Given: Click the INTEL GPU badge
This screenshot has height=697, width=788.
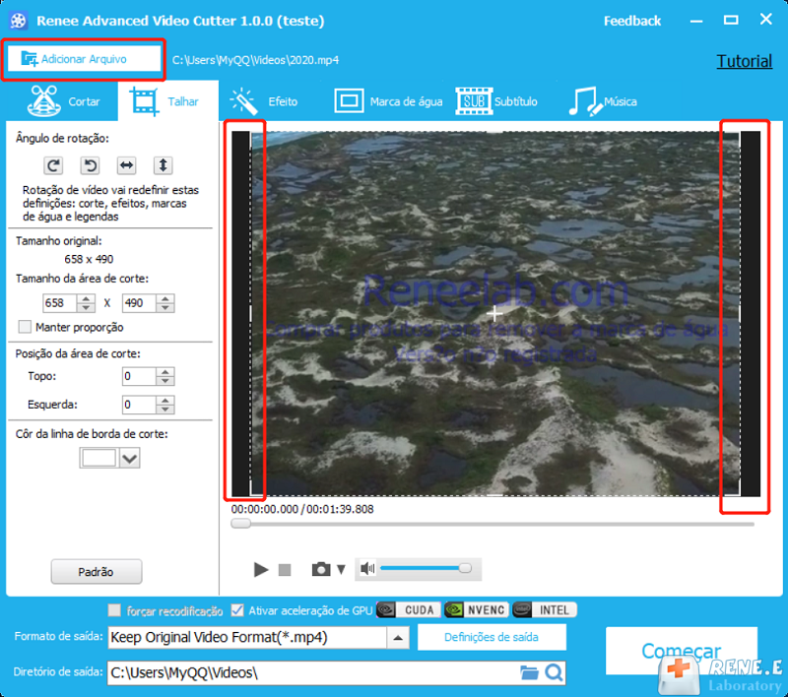Looking at the screenshot, I should [545, 610].
